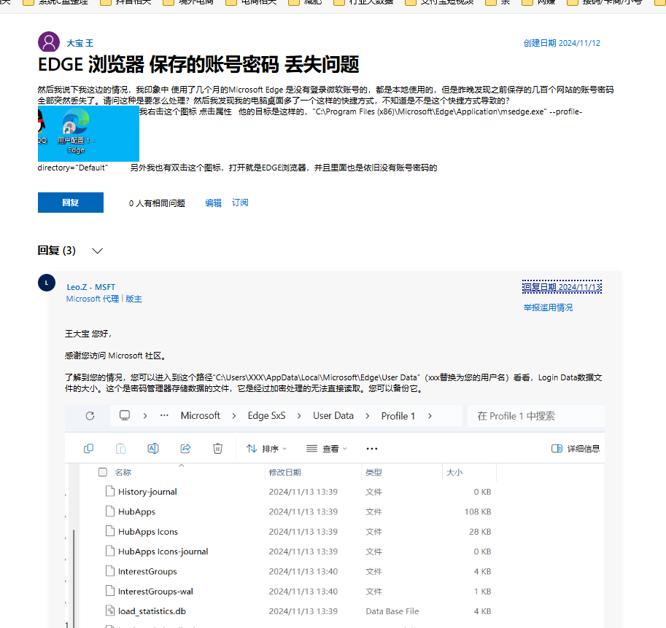
Task: Sort by the 名称 column header
Action: (123, 472)
